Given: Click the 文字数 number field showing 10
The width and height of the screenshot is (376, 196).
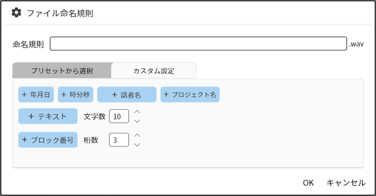Looking at the screenshot, I should (x=119, y=116).
